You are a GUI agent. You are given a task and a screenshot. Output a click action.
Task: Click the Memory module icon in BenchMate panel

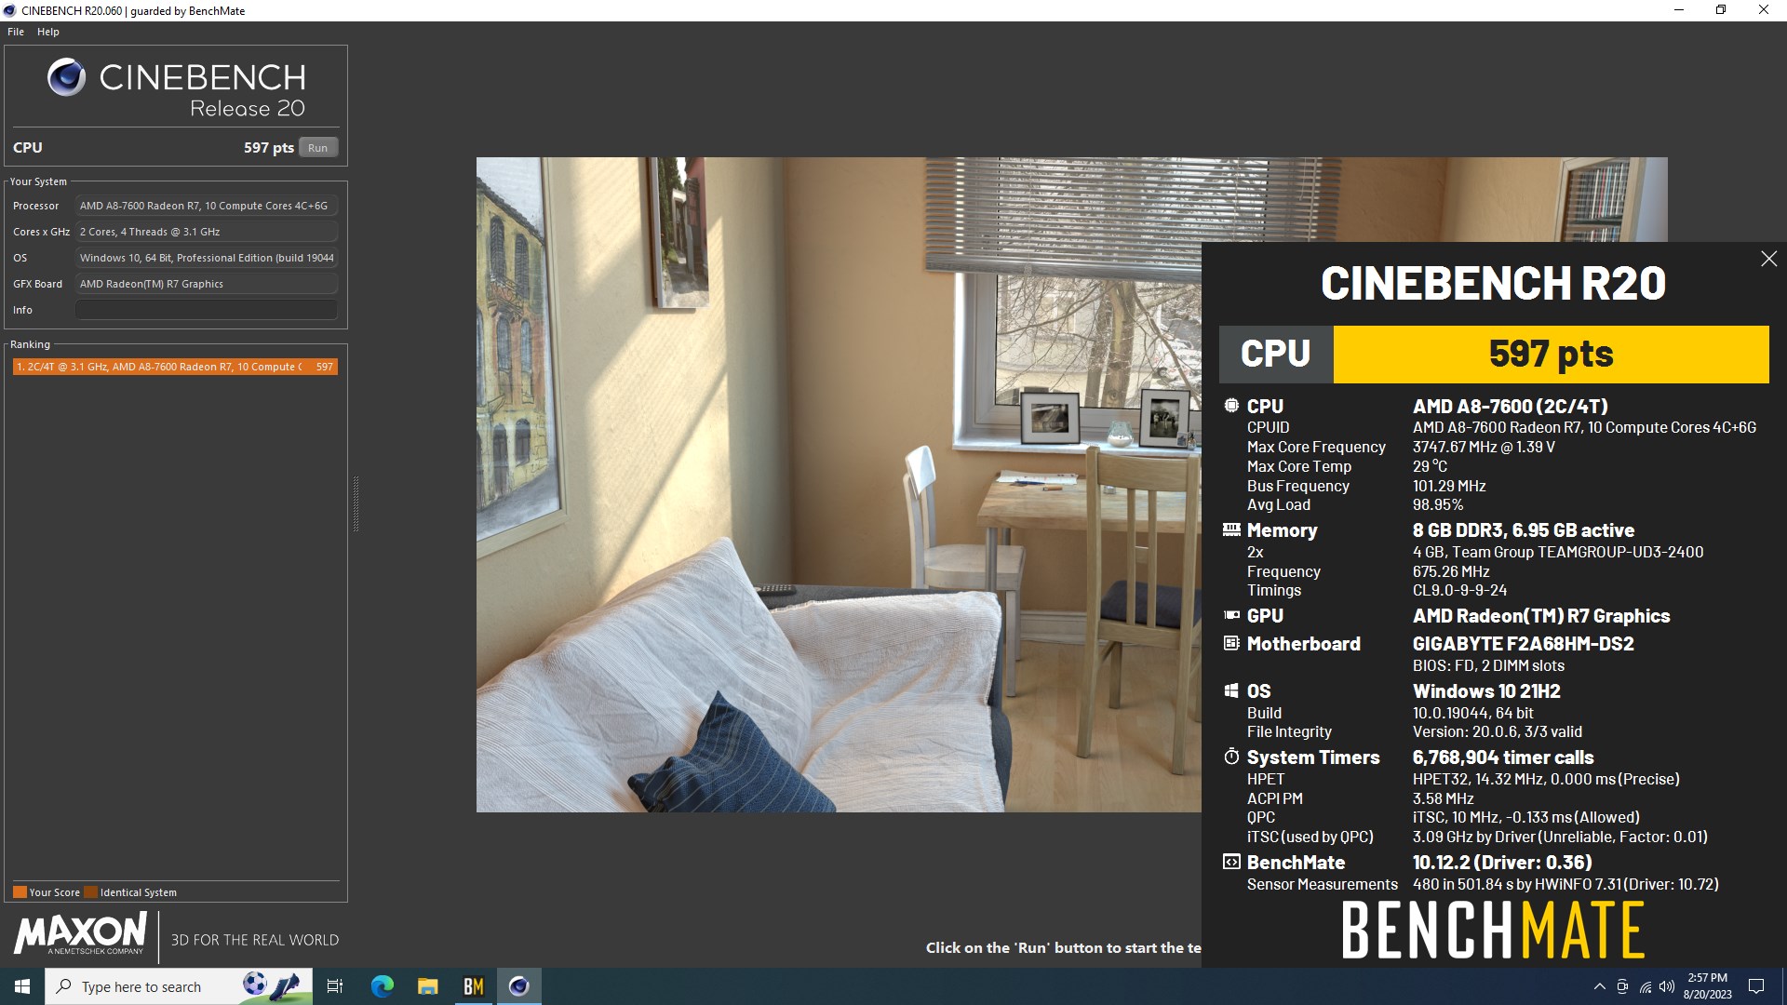pos(1231,529)
